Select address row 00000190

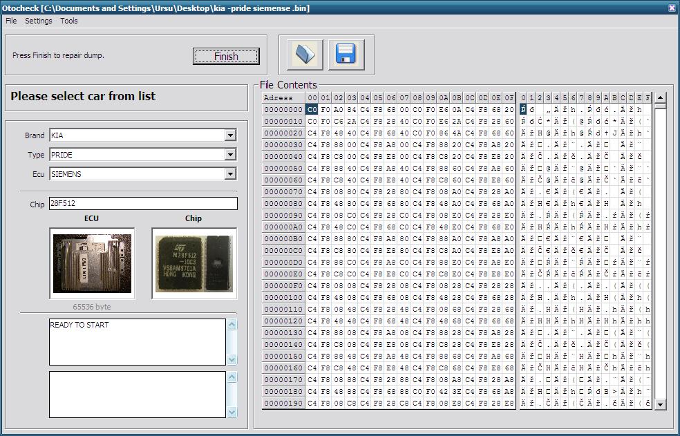pos(283,403)
